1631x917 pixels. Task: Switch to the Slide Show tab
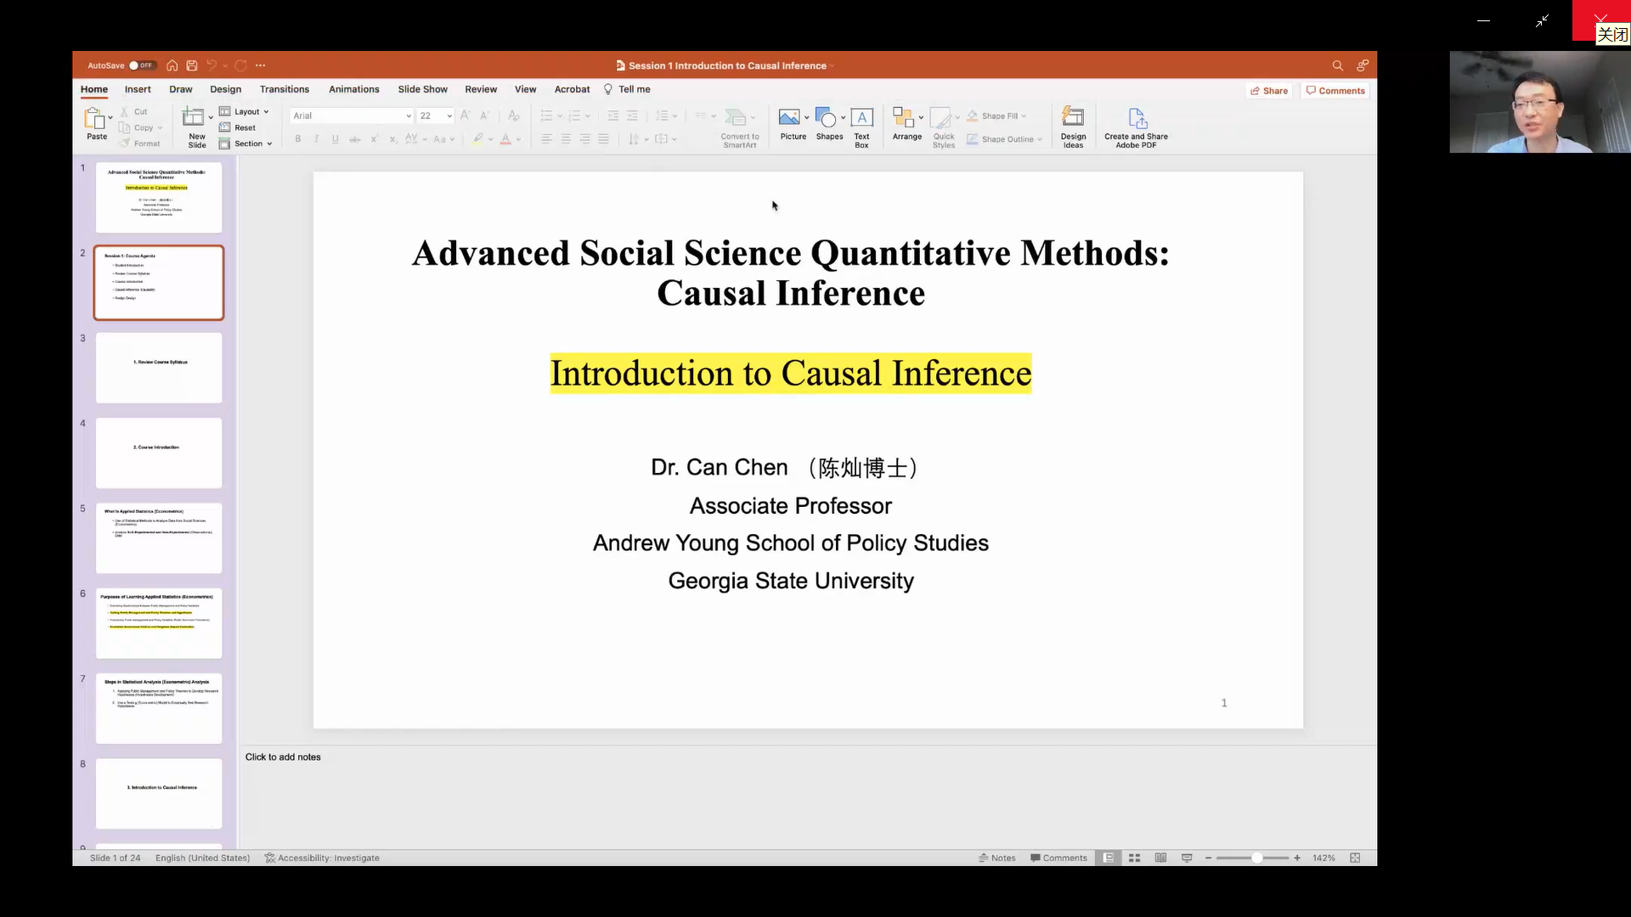click(422, 89)
